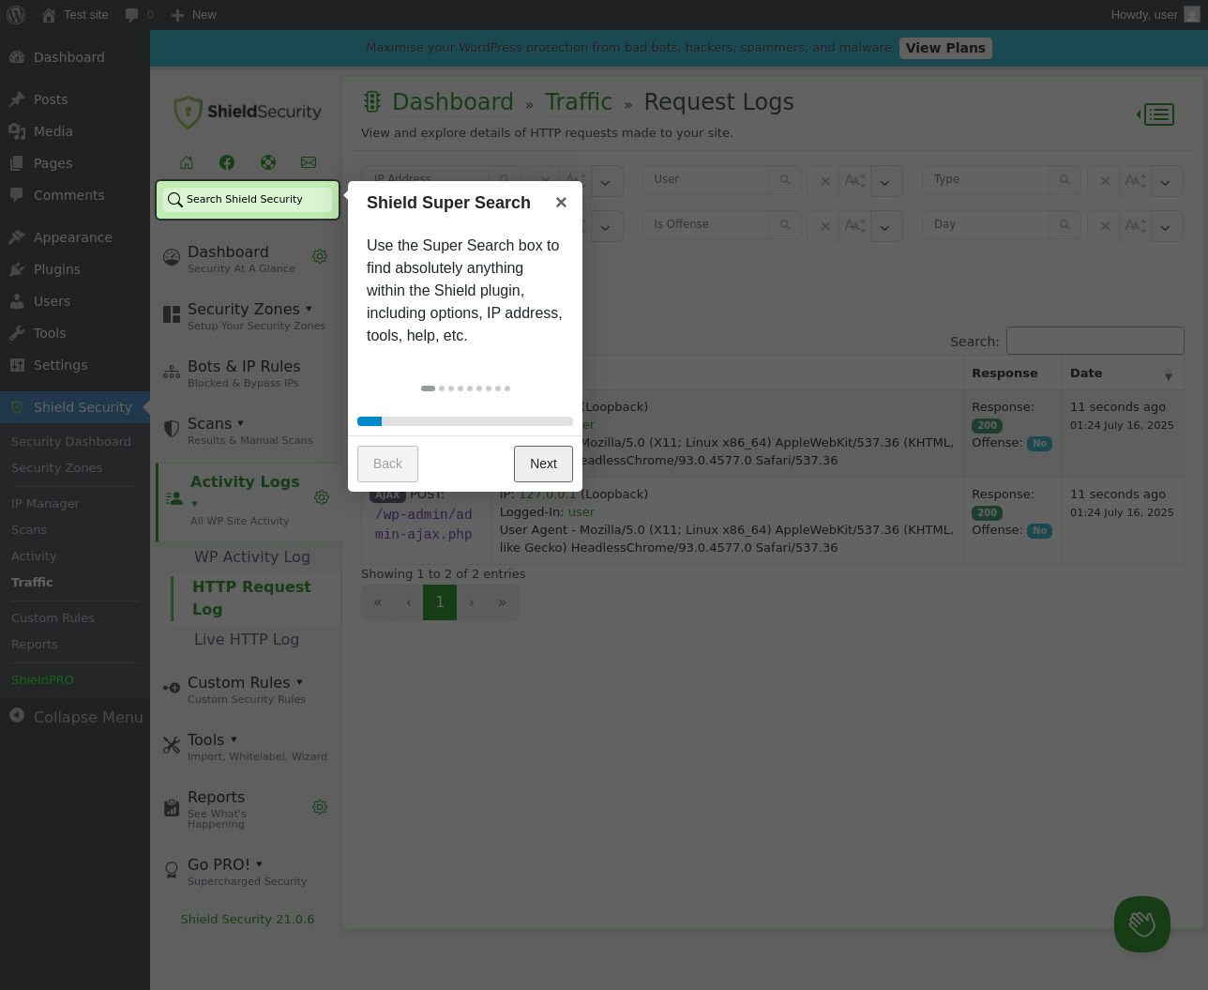Click the Back button in tour popup
The image size is (1208, 990).
click(x=387, y=464)
